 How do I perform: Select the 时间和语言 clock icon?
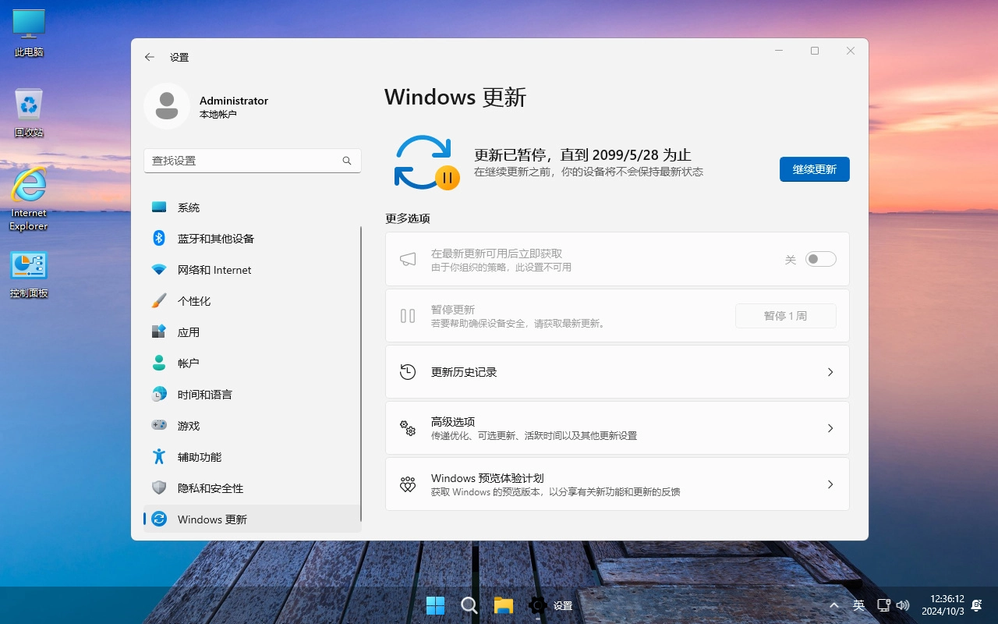(x=159, y=394)
